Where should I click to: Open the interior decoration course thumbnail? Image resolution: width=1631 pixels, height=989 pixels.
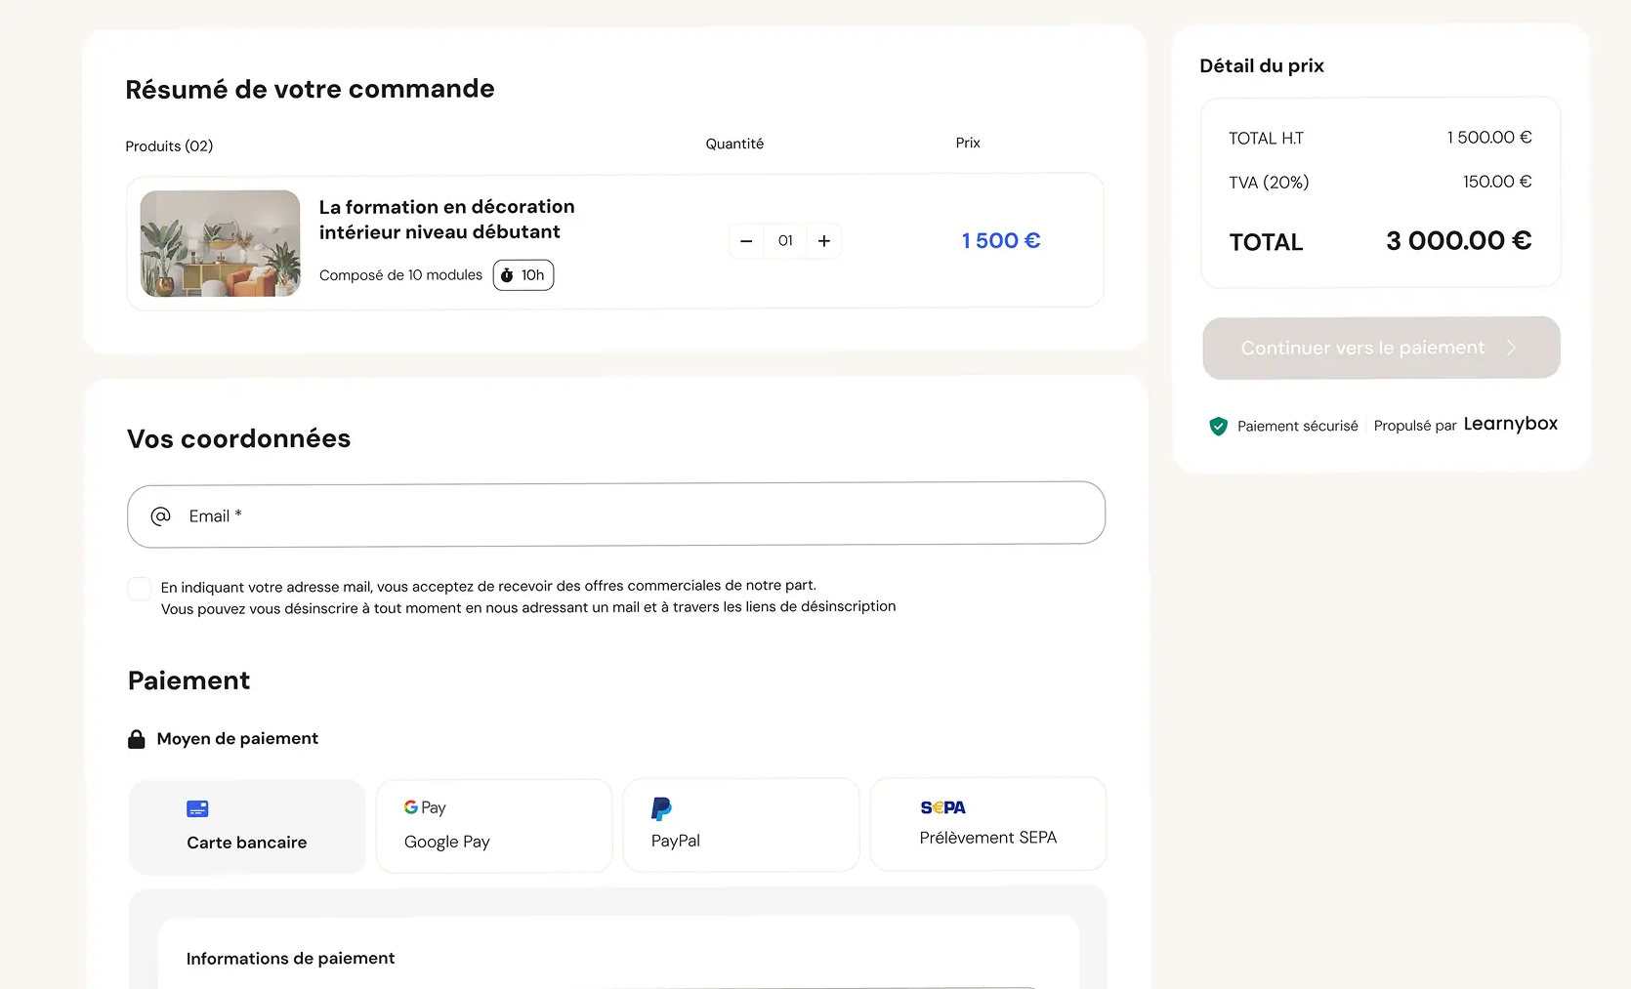(220, 243)
